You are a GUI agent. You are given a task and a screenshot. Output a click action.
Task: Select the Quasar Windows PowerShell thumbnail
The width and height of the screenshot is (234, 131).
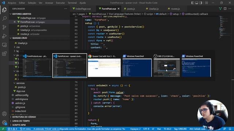(x=196, y=65)
